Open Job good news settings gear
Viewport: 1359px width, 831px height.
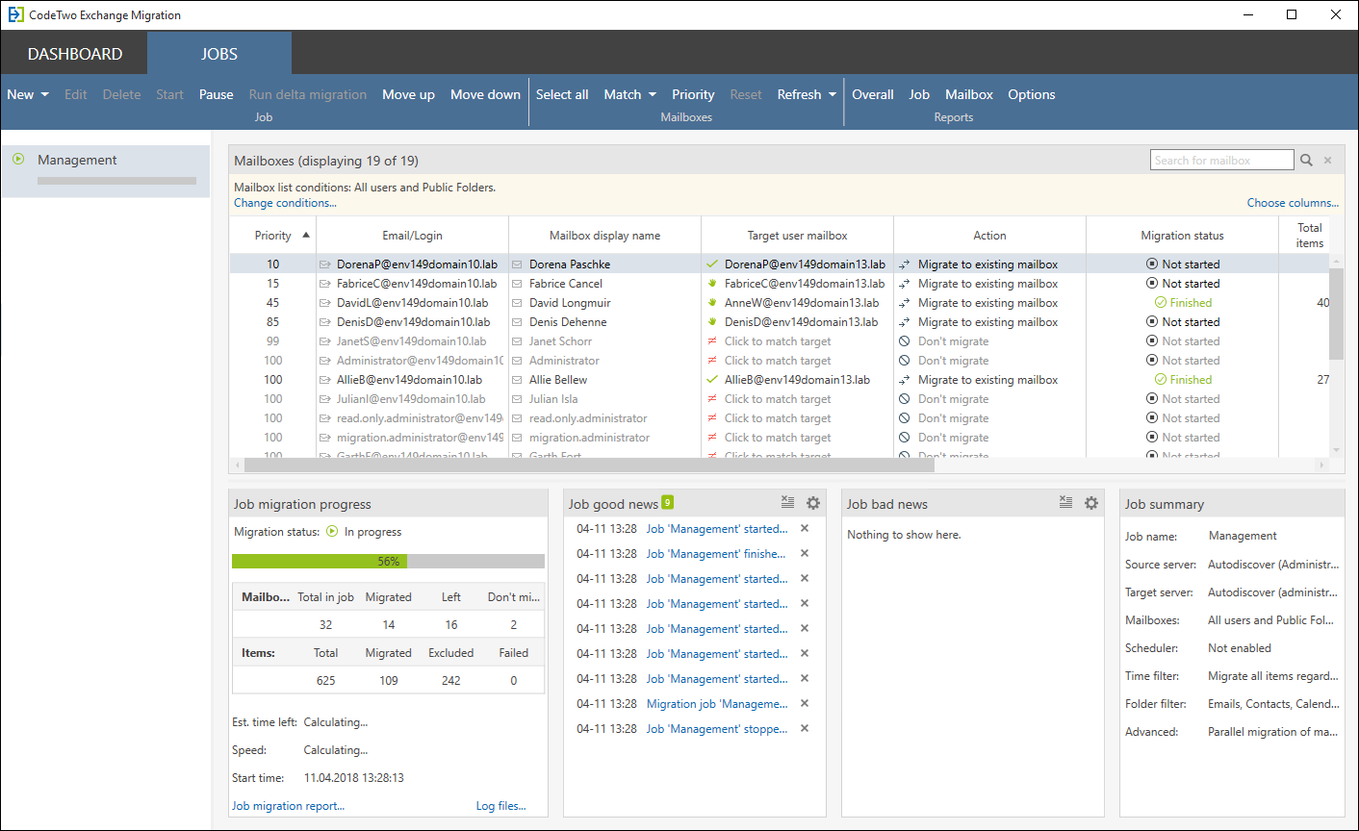813,503
